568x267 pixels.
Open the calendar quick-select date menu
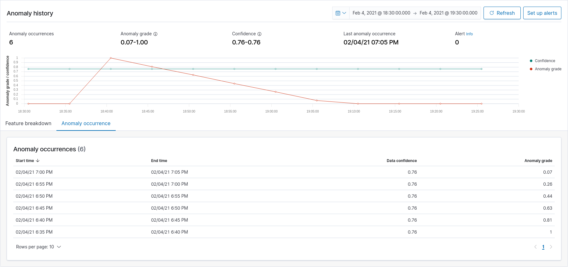point(341,13)
